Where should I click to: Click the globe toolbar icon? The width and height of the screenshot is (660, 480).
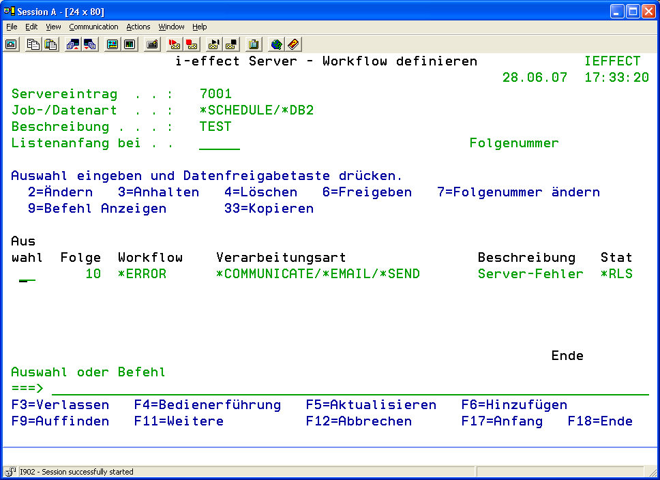276,44
